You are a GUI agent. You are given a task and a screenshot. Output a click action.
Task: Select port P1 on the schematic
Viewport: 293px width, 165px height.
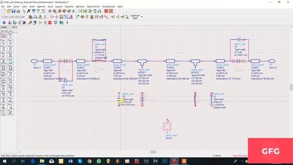pos(34,61)
